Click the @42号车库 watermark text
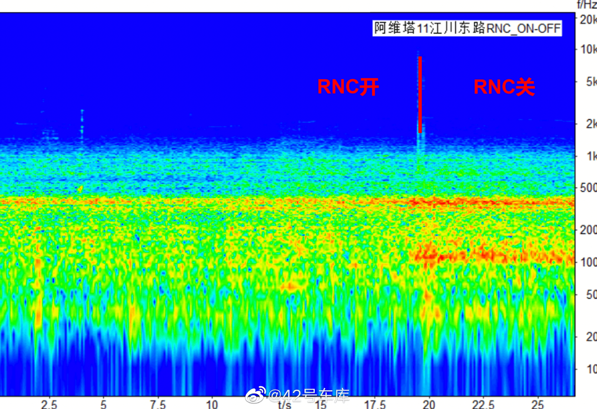Image resolution: width=597 pixels, height=409 pixels. [308, 396]
